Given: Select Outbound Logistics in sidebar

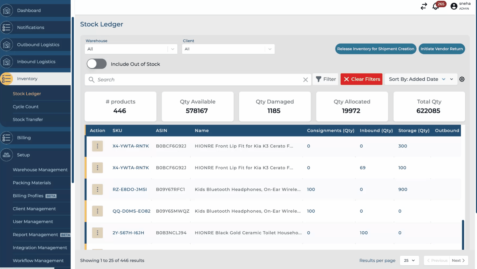Looking at the screenshot, I should coord(38,45).
